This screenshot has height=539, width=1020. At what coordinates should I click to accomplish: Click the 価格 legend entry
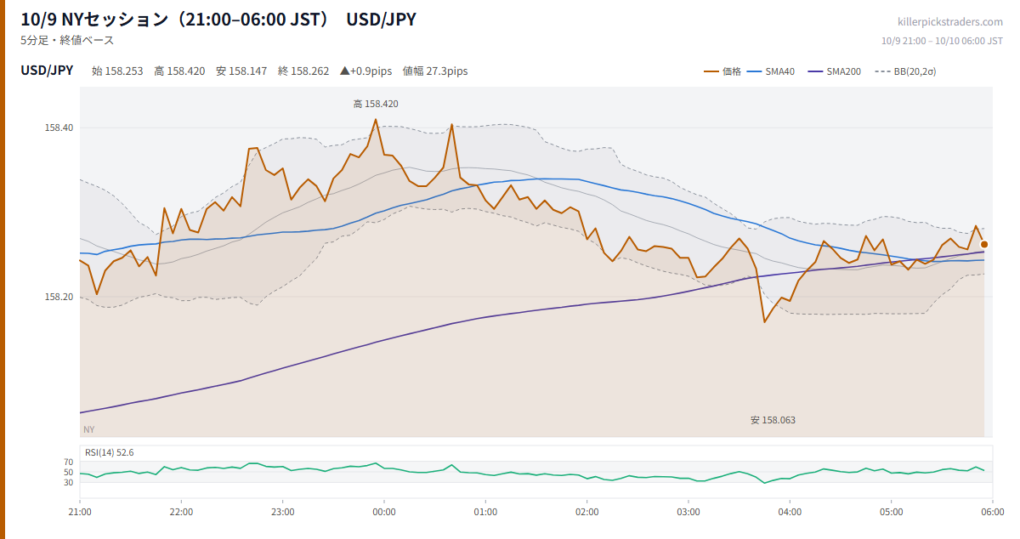(722, 71)
